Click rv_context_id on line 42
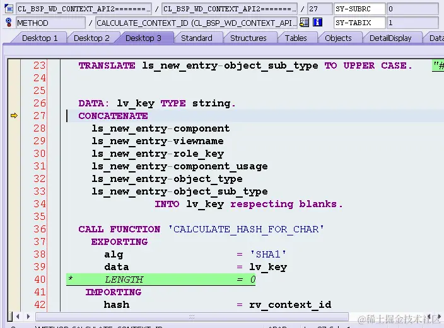Screen dimensions: 444x328 tap(290, 305)
